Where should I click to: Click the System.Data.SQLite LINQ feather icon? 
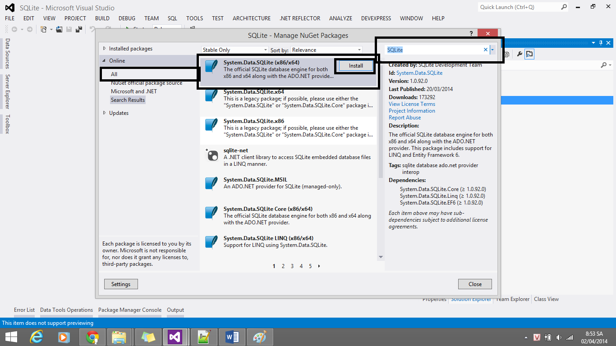tap(211, 242)
